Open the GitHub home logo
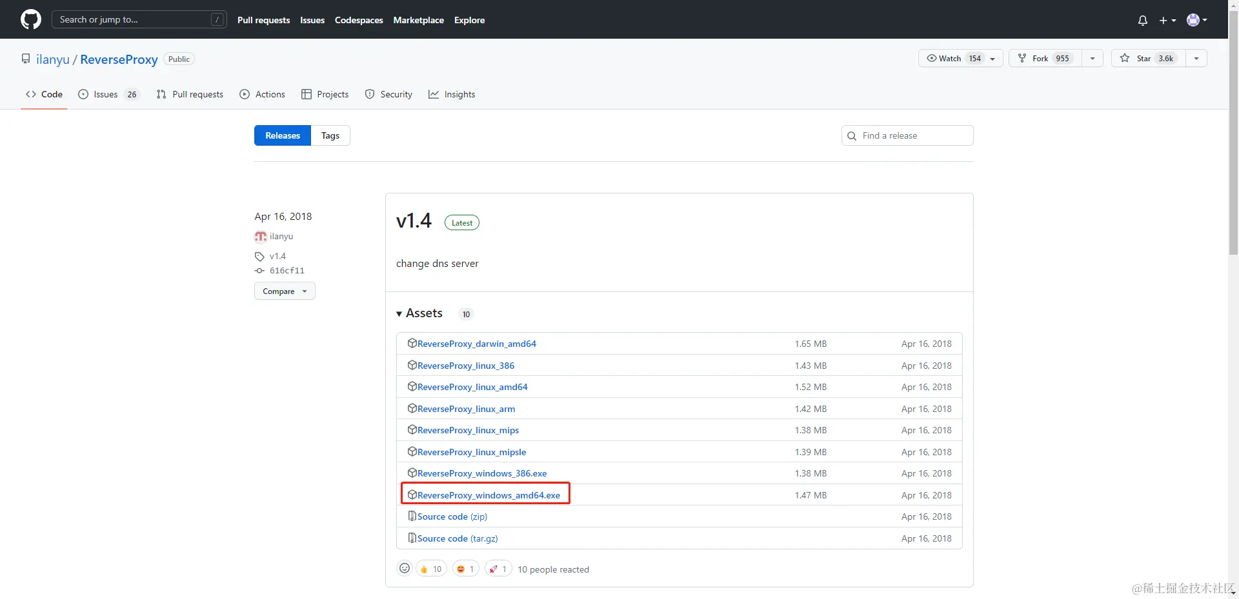1239x599 pixels. 31,19
